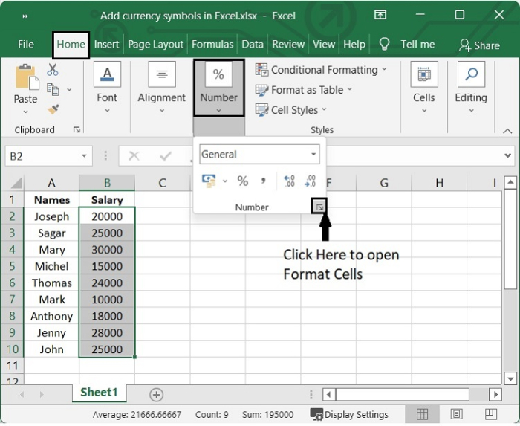Apply Comma Style number format
Screen dimensions: 520x426
coord(263,181)
